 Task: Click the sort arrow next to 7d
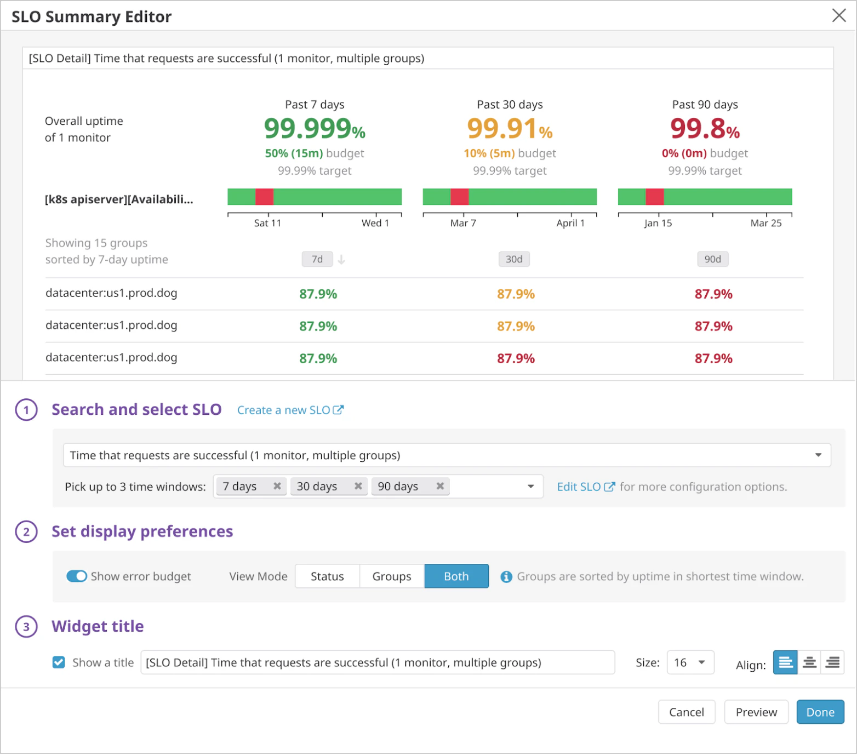341,260
